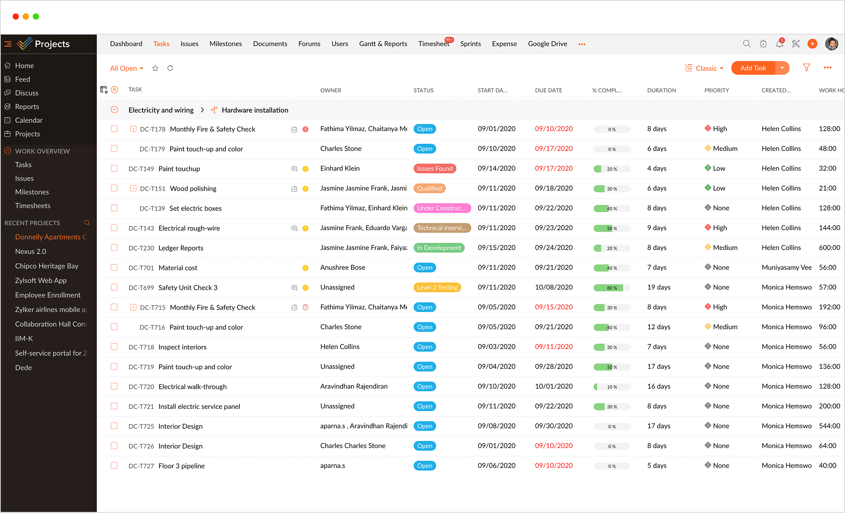Check the checkbox for DC-T178 Monthly Fire & Safety Check

pos(114,129)
